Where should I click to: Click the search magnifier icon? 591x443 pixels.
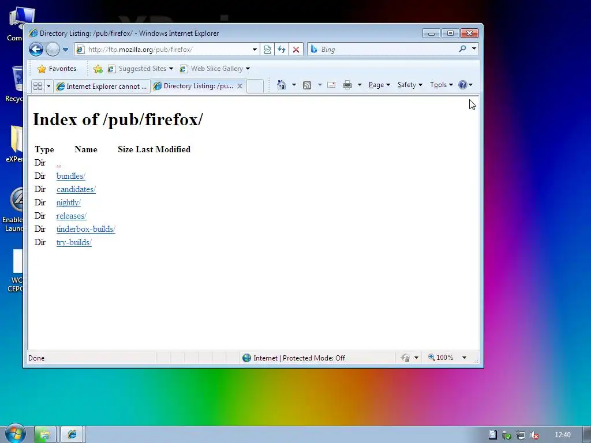pyautogui.click(x=462, y=49)
